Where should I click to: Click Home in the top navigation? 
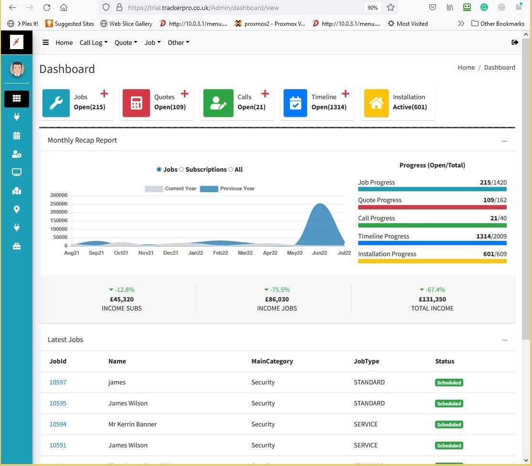point(64,42)
